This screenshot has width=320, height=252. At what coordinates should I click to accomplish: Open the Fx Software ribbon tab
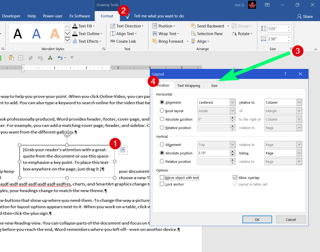80,16
